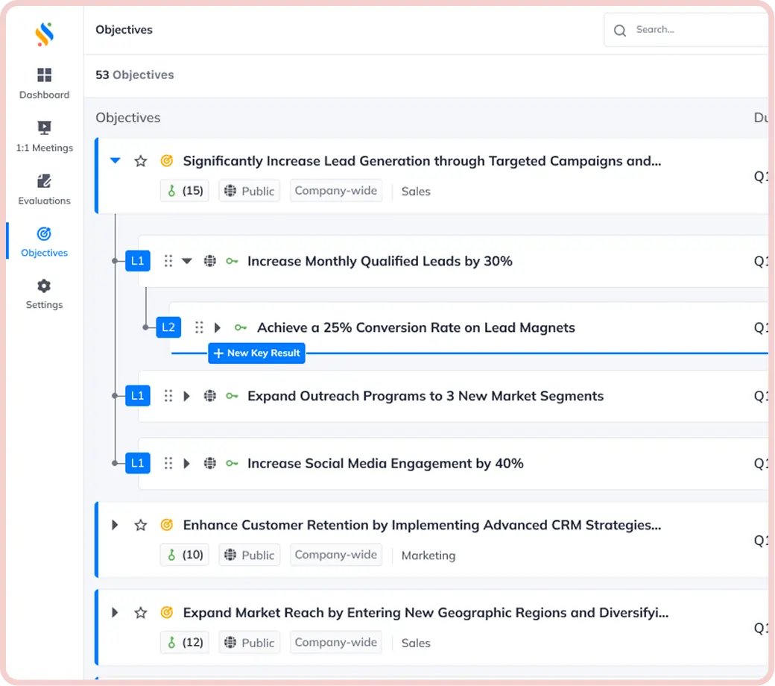
Task: Click the (10) alignment badge
Action: point(185,555)
